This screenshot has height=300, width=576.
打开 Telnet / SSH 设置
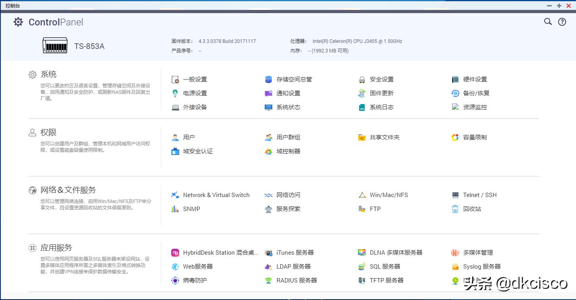(480, 195)
